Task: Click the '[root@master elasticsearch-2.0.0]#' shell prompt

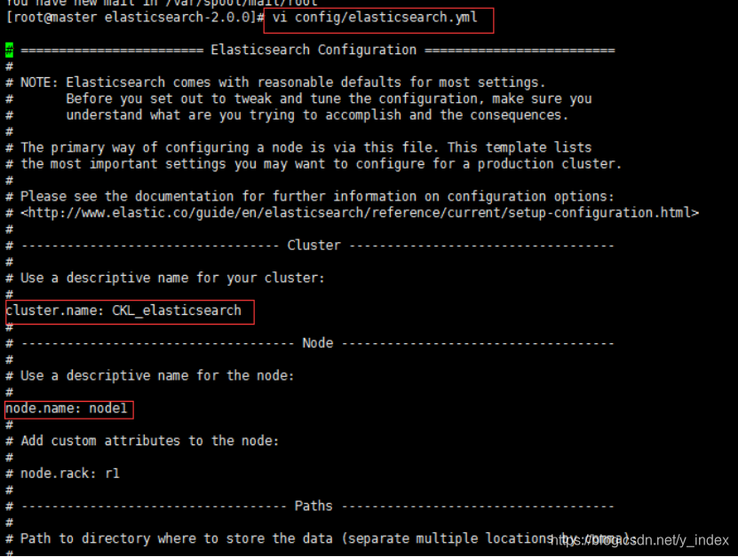Action: click(135, 18)
